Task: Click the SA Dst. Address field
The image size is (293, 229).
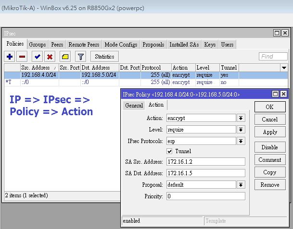Action: click(x=206, y=173)
